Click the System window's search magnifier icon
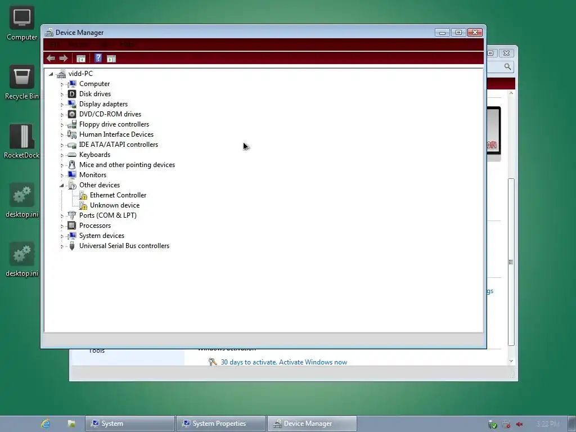 point(507,67)
